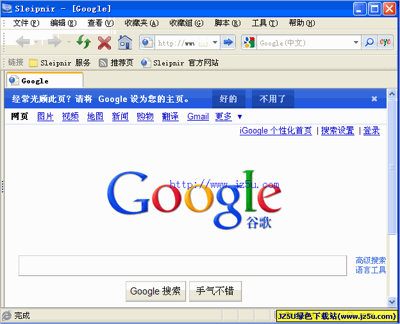Click the Google(中文) toolbar search field
Viewport: 400px width, 324px height.
click(x=304, y=42)
